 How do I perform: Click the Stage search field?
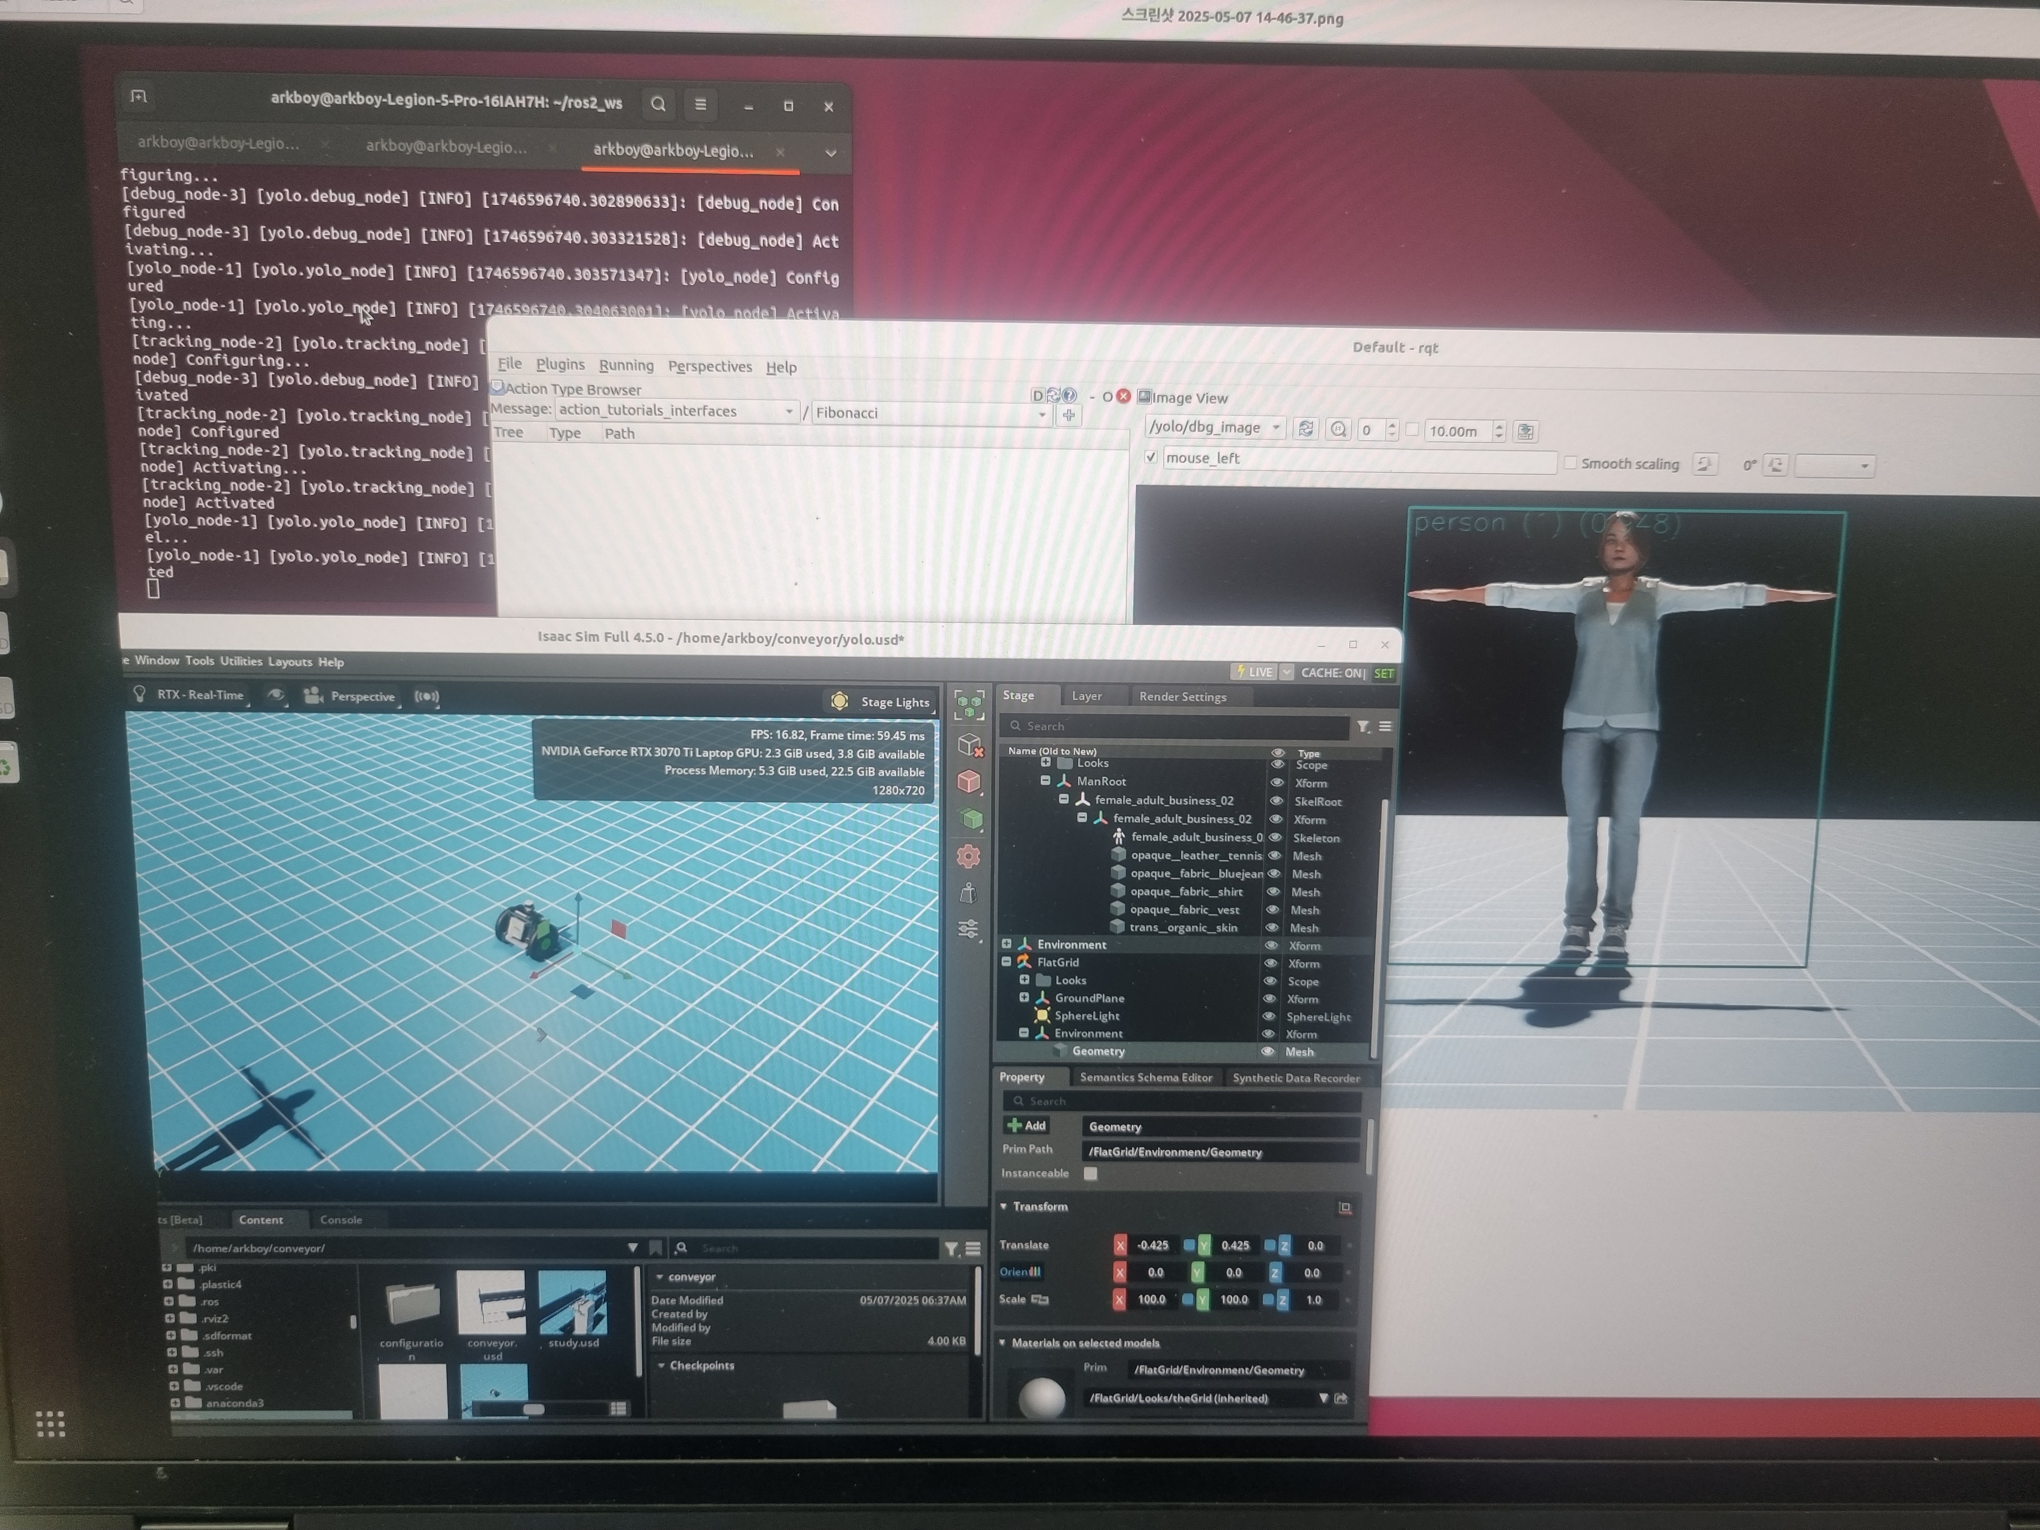(1175, 727)
